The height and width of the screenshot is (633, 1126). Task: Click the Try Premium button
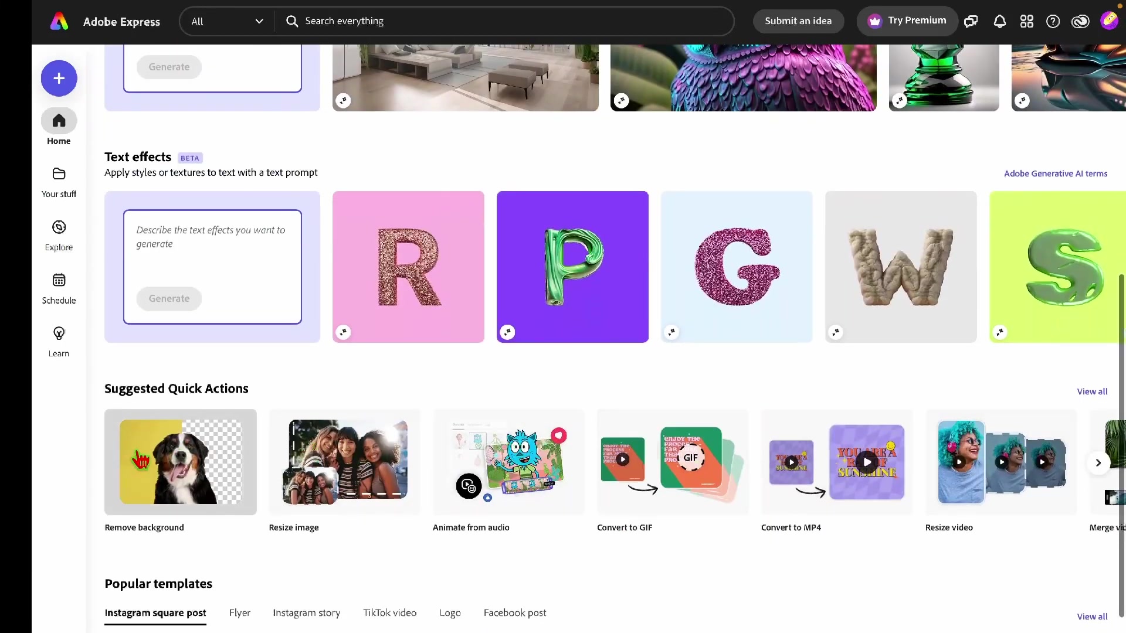tap(907, 21)
